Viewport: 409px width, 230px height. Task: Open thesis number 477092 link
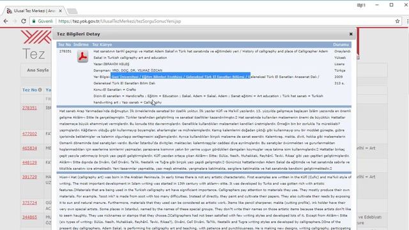coord(29,134)
